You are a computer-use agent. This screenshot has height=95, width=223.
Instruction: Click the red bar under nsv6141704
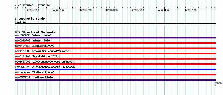point(115,59)
